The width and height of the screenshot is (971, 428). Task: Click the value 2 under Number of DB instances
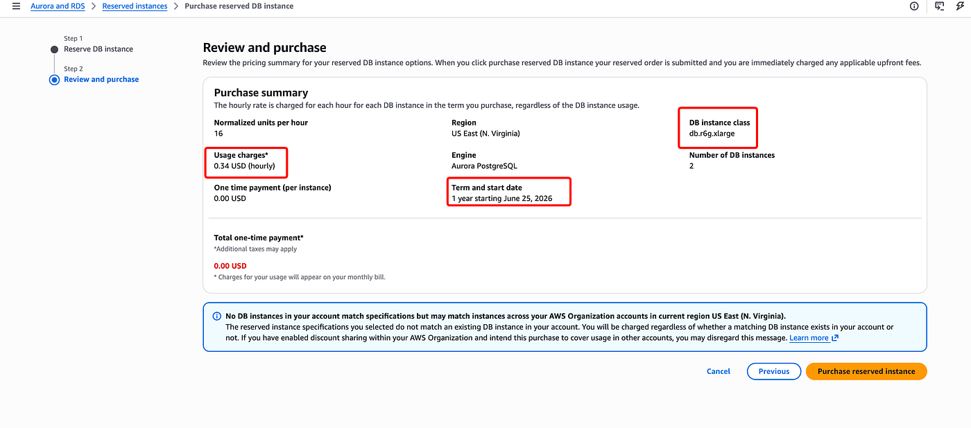(691, 166)
